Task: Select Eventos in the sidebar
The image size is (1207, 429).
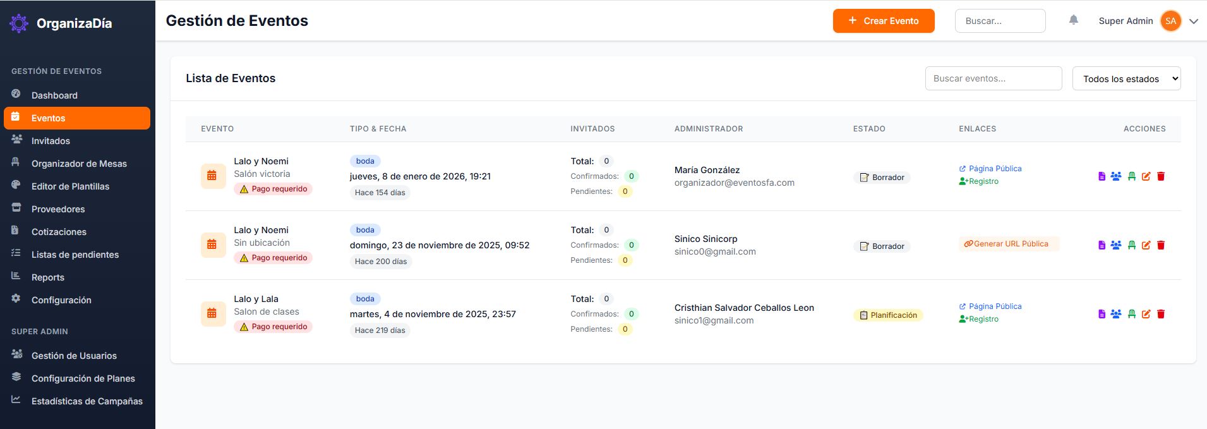Action: click(77, 118)
